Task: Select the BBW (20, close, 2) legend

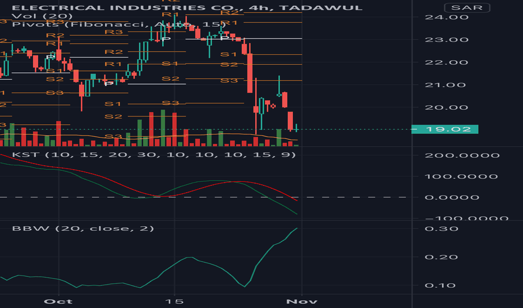Action: [83, 228]
